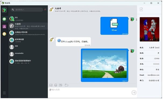Minimize the 布谷鸟 window

tap(144, 3)
